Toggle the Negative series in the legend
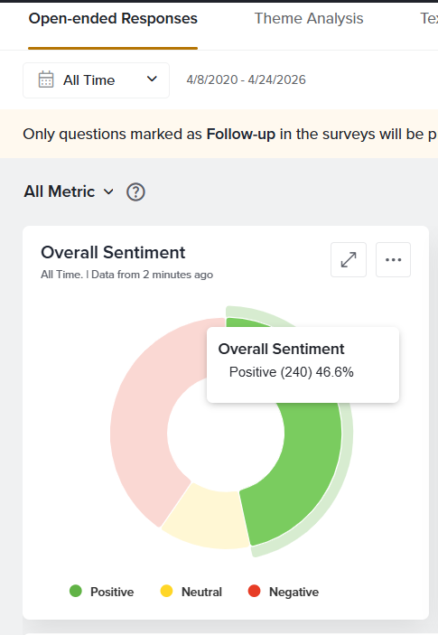438x635 pixels. (x=284, y=592)
